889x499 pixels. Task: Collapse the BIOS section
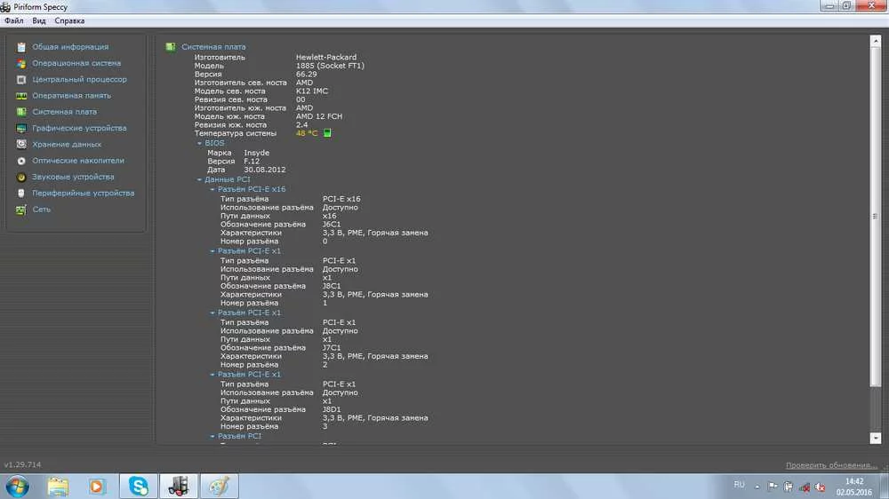(199, 143)
